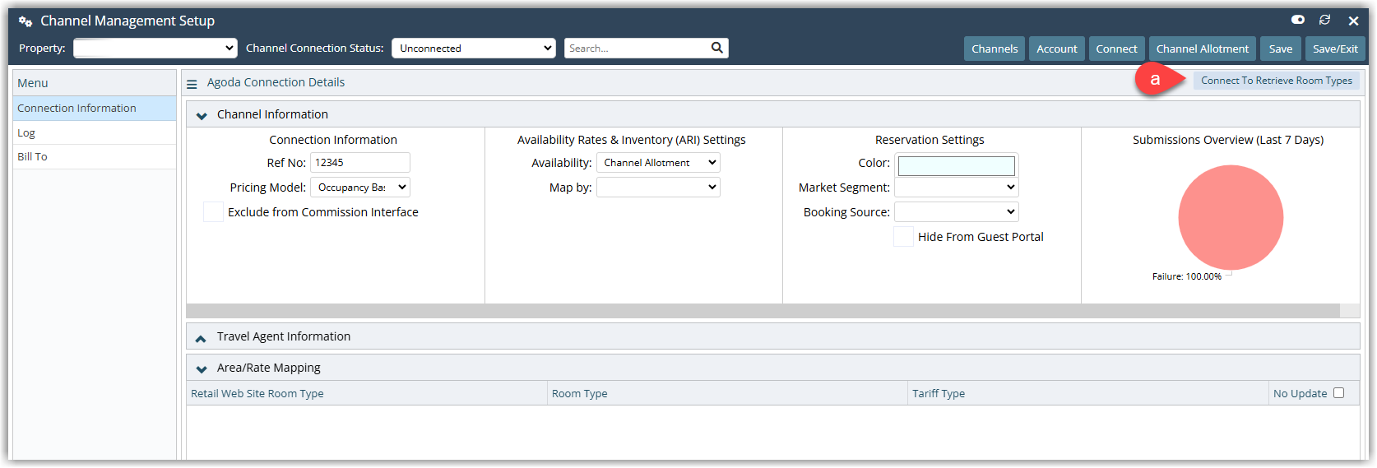The width and height of the screenshot is (1377, 468).
Task: Select Log in the Menu
Action: click(95, 133)
